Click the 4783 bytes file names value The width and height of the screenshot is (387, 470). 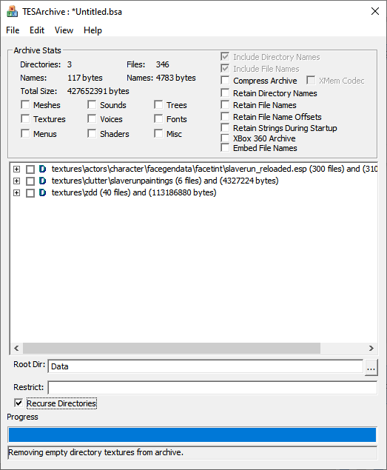(175, 78)
